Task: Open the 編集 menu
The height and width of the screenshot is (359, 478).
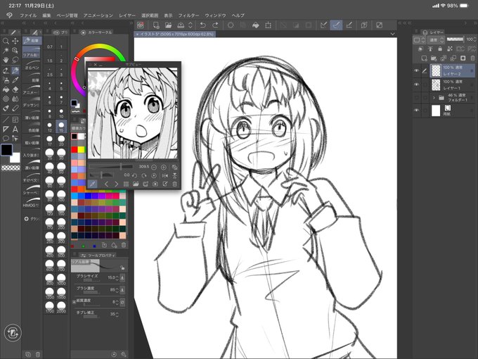Action: (x=46, y=15)
